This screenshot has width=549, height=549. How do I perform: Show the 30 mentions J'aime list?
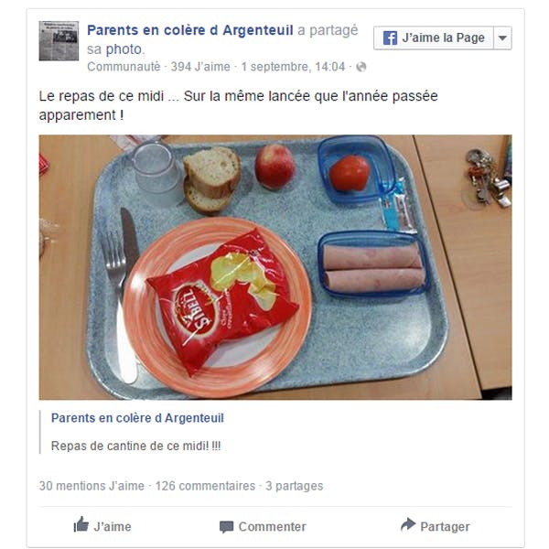tap(91, 486)
